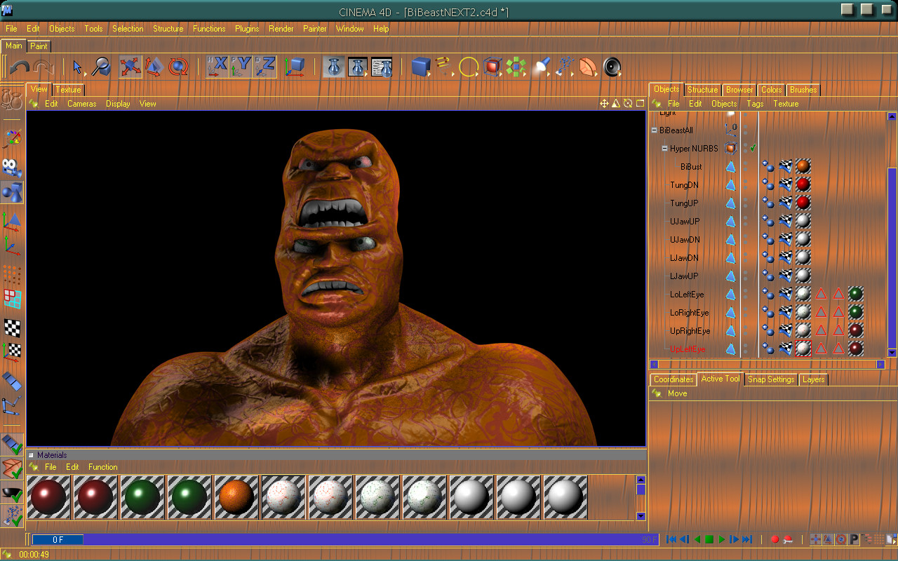Activate the magnifying glass zoom tool
Screen dimensions: 898x561
pyautogui.click(x=101, y=67)
